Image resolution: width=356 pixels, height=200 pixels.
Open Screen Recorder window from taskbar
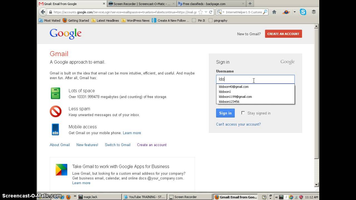coord(191,197)
